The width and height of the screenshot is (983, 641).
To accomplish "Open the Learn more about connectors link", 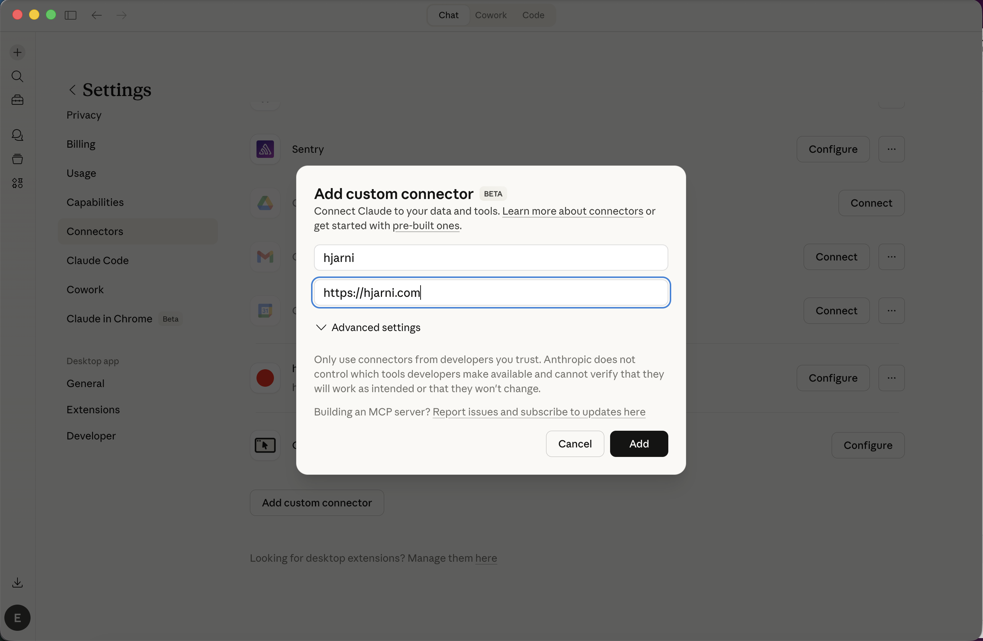I will tap(572, 211).
